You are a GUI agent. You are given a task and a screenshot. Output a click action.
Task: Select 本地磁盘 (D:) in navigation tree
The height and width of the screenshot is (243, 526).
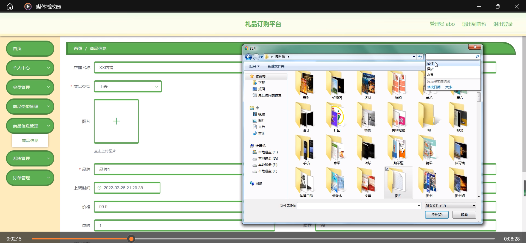click(x=265, y=159)
